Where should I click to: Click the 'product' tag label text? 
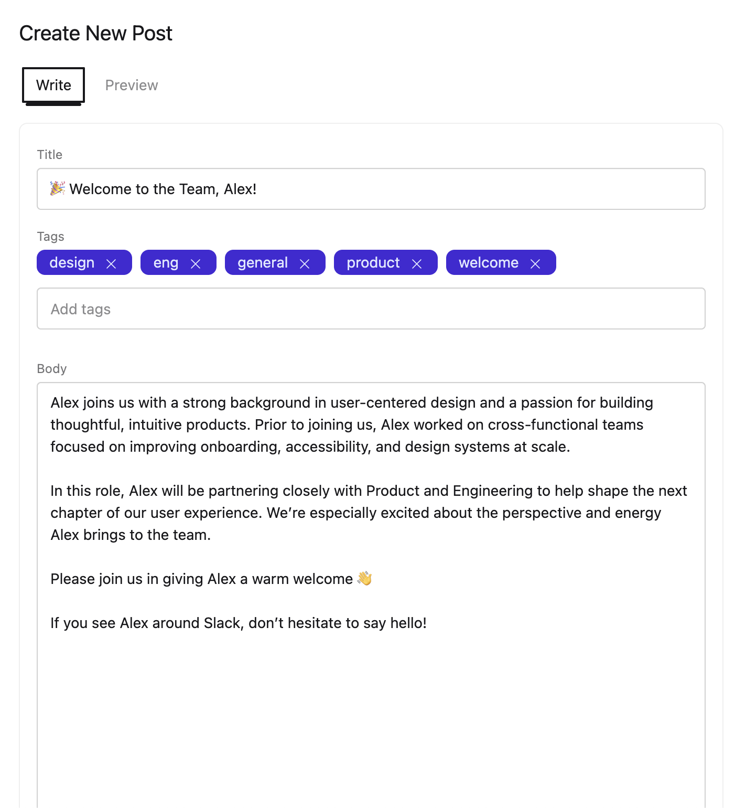tap(373, 263)
